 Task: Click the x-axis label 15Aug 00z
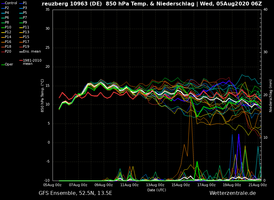coord(181,185)
